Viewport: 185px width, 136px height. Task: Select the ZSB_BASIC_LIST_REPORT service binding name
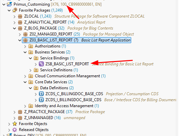(x=67, y=64)
